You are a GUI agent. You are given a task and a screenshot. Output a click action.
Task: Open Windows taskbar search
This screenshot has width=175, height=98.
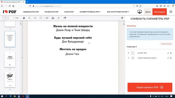click(6, 96)
